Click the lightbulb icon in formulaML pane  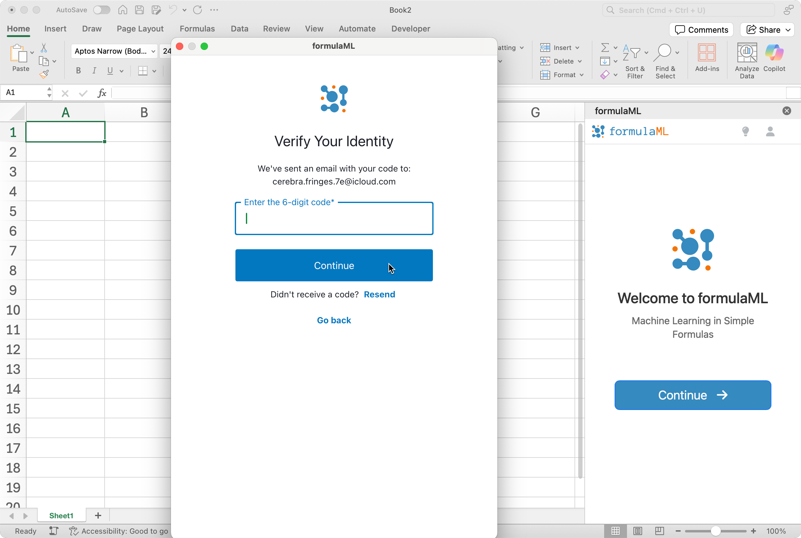tap(745, 131)
